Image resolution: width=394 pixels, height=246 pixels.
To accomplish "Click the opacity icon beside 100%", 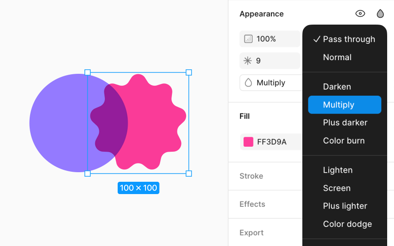I will point(248,39).
